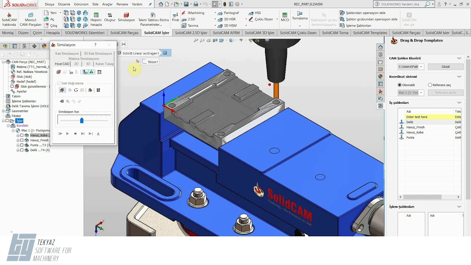Select Havuz_Finish template in list
This screenshot has width=471, height=265.
pyautogui.click(x=415, y=127)
